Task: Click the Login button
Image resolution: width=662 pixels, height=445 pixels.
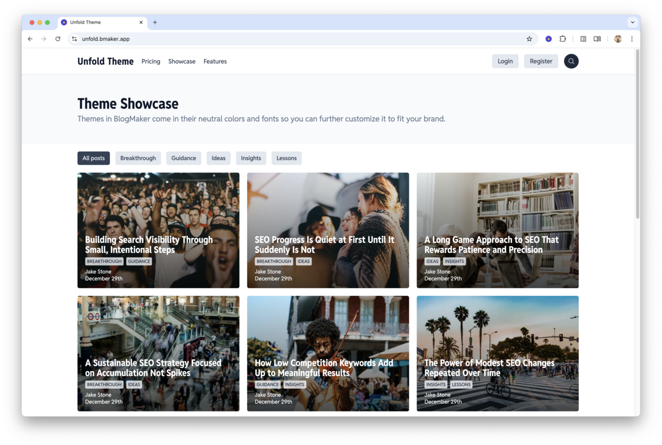Action: 505,61
